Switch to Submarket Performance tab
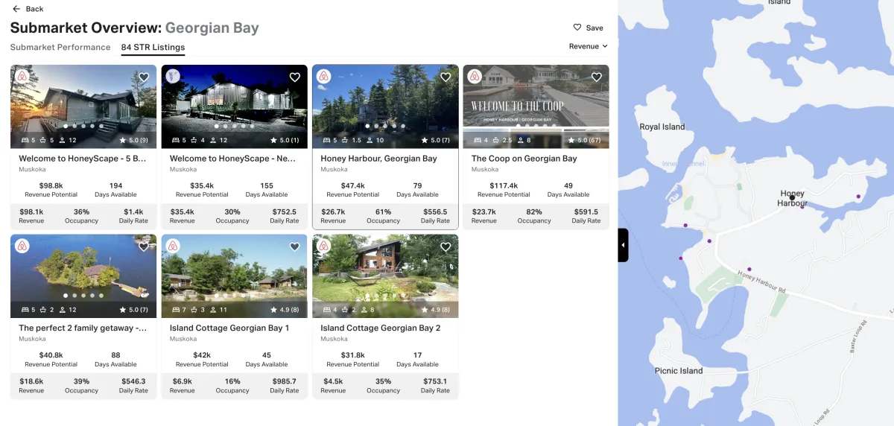Image resolution: width=894 pixels, height=426 pixels. (x=60, y=47)
